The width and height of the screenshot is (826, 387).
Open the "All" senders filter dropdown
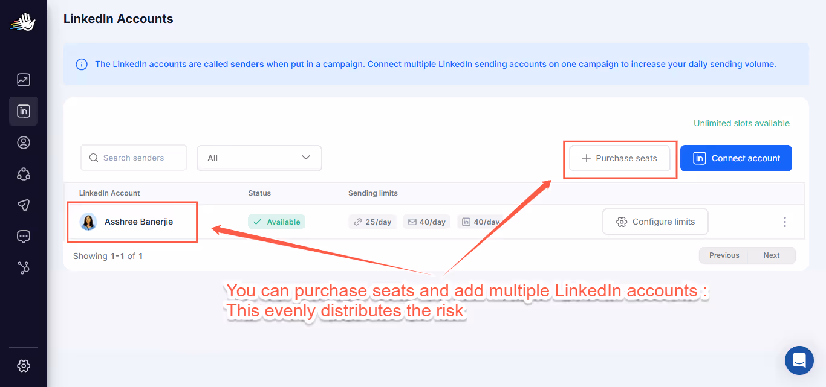[259, 158]
